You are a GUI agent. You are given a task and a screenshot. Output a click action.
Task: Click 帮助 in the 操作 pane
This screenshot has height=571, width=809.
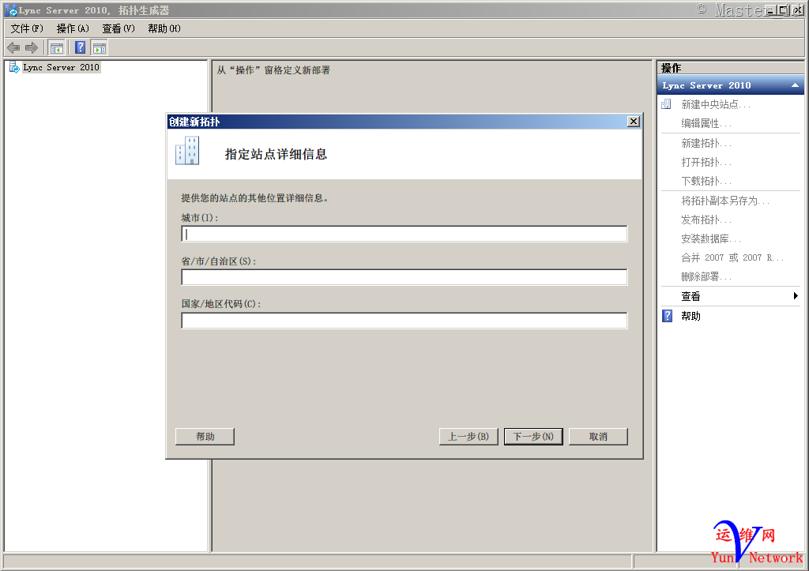click(690, 316)
